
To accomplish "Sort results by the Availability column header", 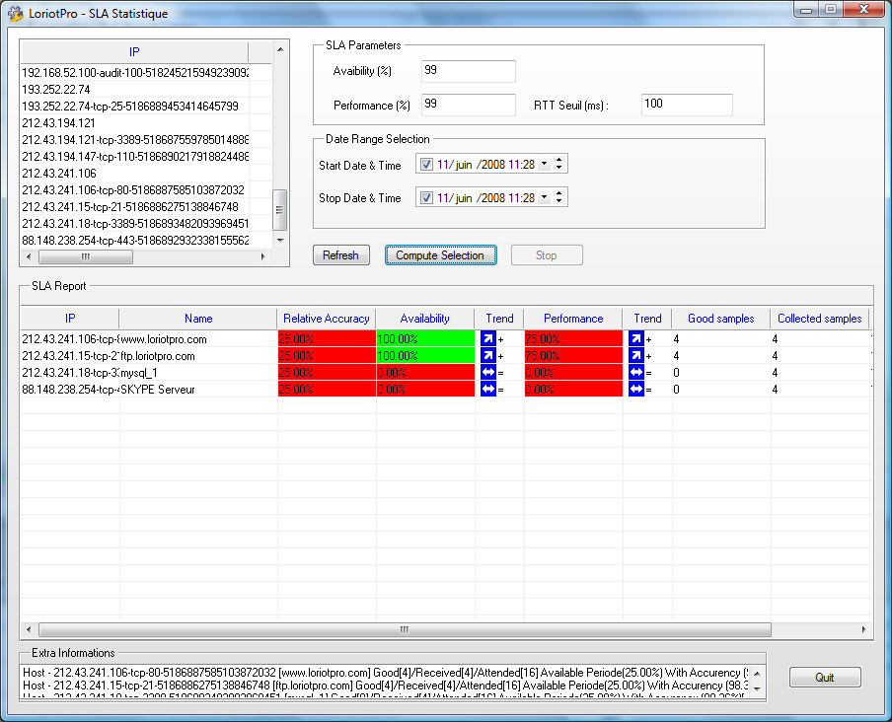I will coord(424,318).
